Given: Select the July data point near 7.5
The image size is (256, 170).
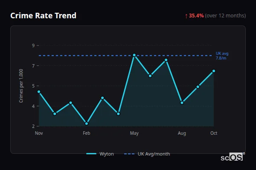Looking at the screenshot, I should point(166,60).
